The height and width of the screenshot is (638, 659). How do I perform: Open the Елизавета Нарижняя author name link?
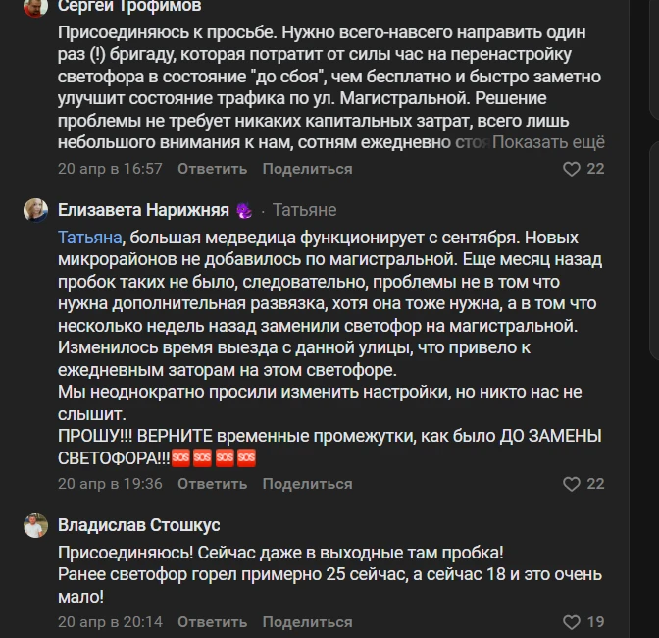click(x=143, y=210)
